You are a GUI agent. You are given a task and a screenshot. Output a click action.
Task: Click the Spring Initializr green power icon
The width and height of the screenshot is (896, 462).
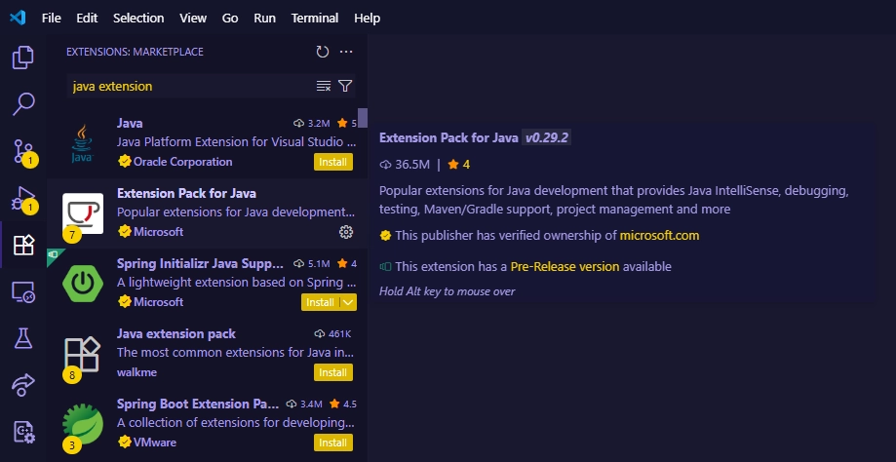83,284
